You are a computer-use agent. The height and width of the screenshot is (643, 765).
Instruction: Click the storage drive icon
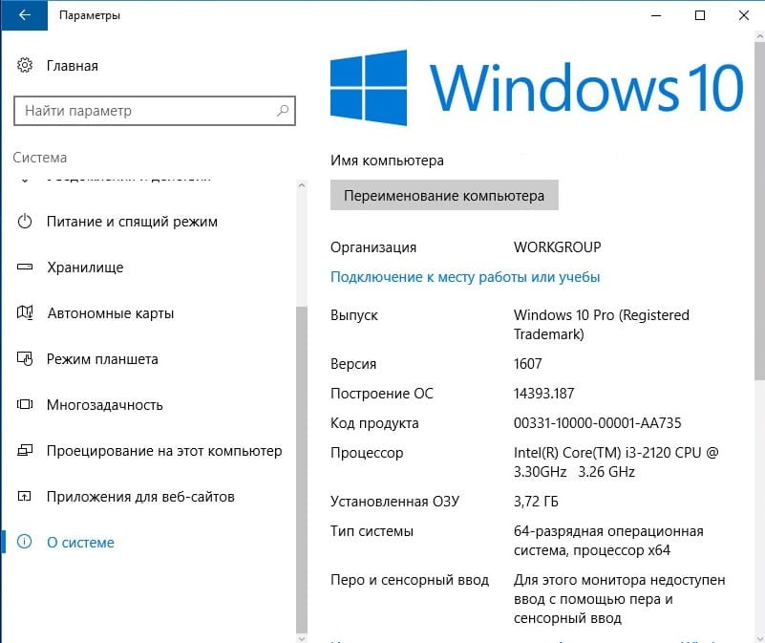[25, 268]
